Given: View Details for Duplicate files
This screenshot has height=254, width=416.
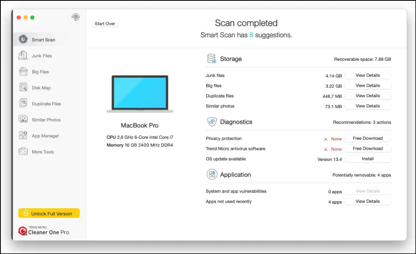Looking at the screenshot, I should point(367,96).
